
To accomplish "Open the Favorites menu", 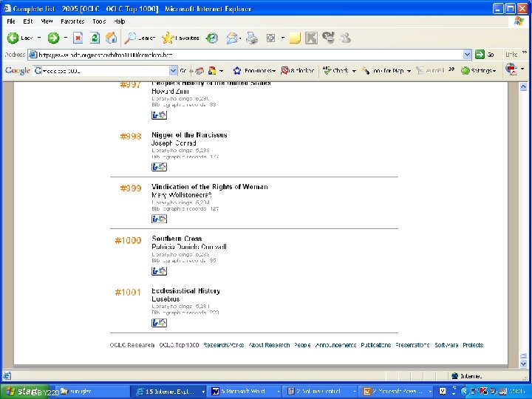I will pyautogui.click(x=72, y=21).
